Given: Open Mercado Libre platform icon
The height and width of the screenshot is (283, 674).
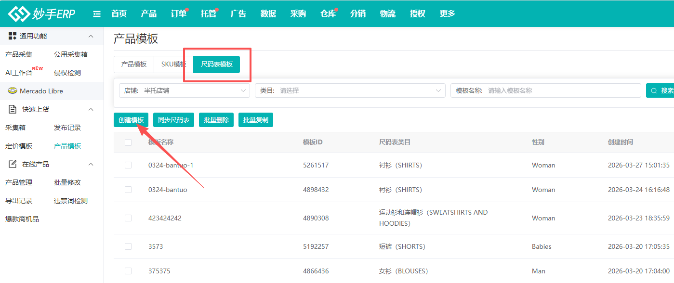Looking at the screenshot, I should [13, 91].
